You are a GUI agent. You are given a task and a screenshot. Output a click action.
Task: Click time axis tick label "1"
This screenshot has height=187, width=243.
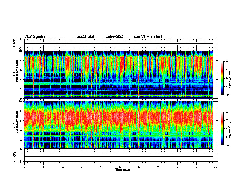(43, 167)
